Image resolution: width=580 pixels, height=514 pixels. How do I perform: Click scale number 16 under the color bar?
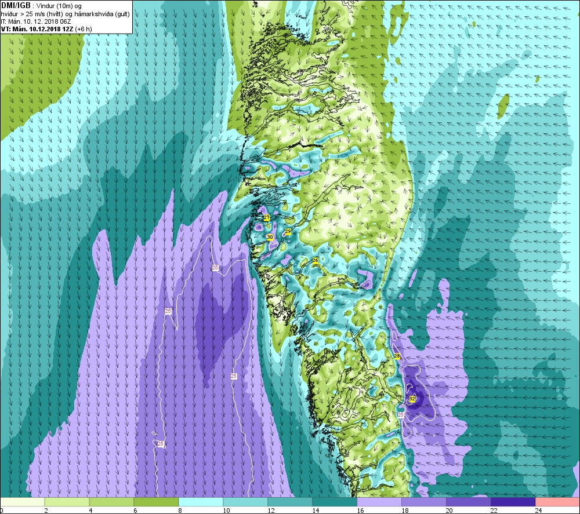point(360,511)
